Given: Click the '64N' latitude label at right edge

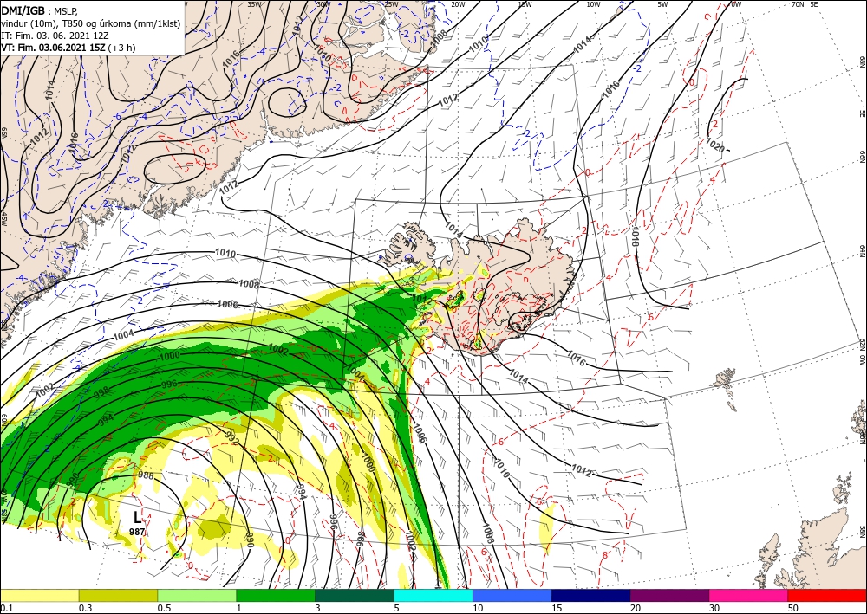Looking at the screenshot, I should [x=863, y=252].
